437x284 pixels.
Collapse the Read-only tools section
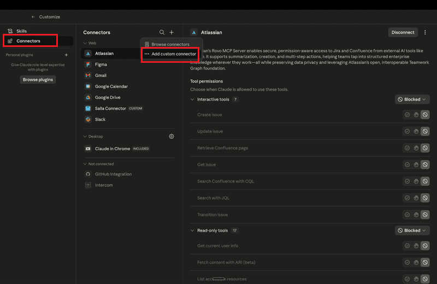tap(192, 230)
